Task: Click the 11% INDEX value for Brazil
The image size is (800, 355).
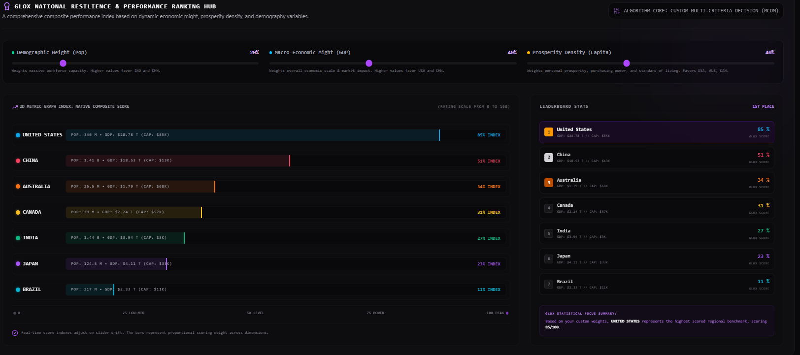Action: click(x=489, y=290)
